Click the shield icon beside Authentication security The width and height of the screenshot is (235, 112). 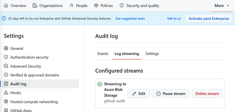(x=6, y=57)
